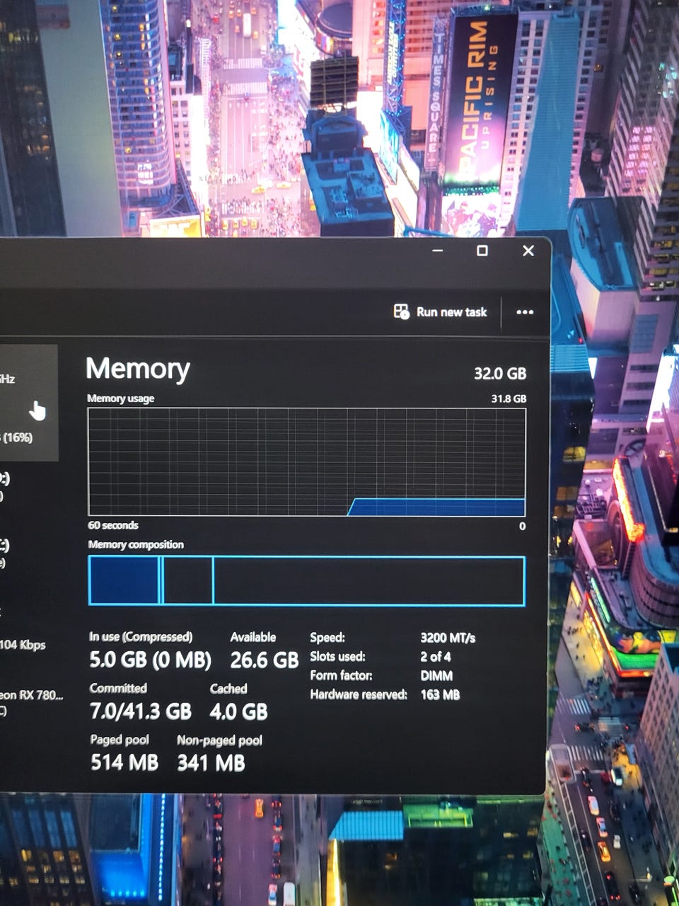Close the Task Manager window
This screenshot has width=679, height=906.
pos(528,251)
